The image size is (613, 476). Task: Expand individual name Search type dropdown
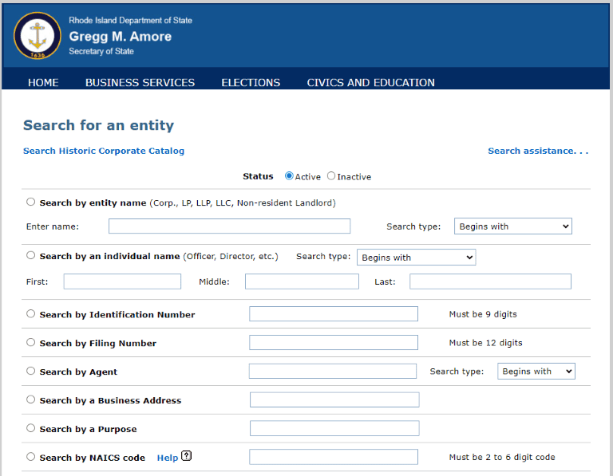tap(415, 258)
